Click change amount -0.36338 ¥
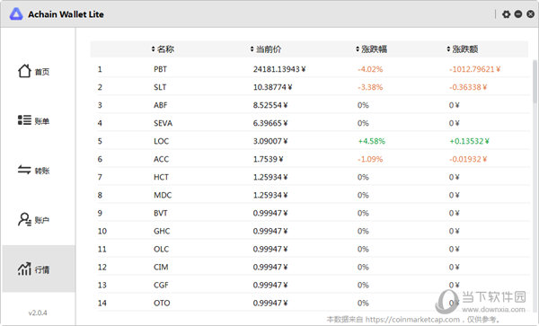The height and width of the screenshot is (326, 539). point(468,87)
